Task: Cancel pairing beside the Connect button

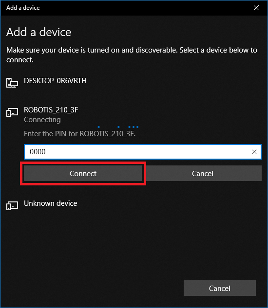Action: click(203, 173)
